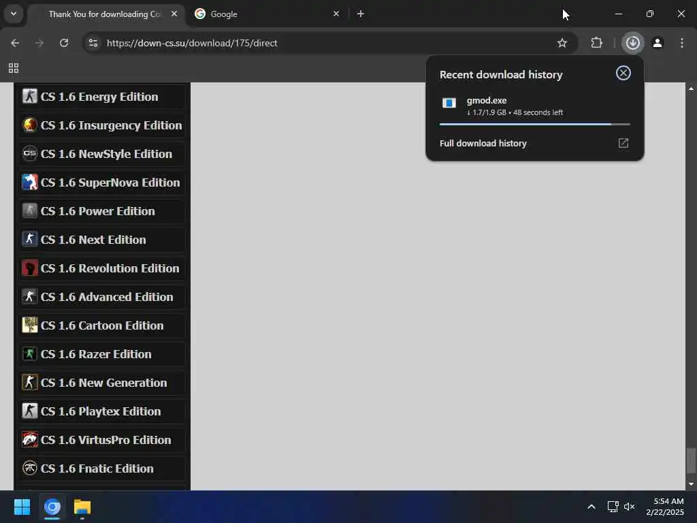Image resolution: width=697 pixels, height=523 pixels.
Task: Show hidden system tray icons
Action: 591,507
